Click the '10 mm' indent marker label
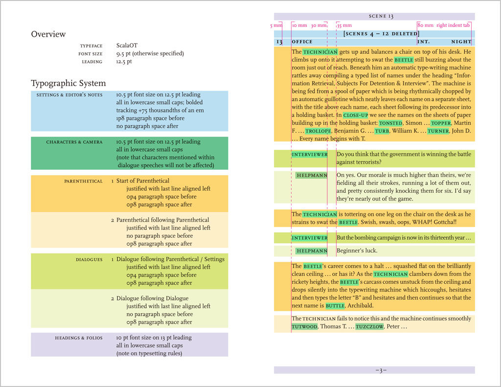501x387 pixels. pos(300,25)
